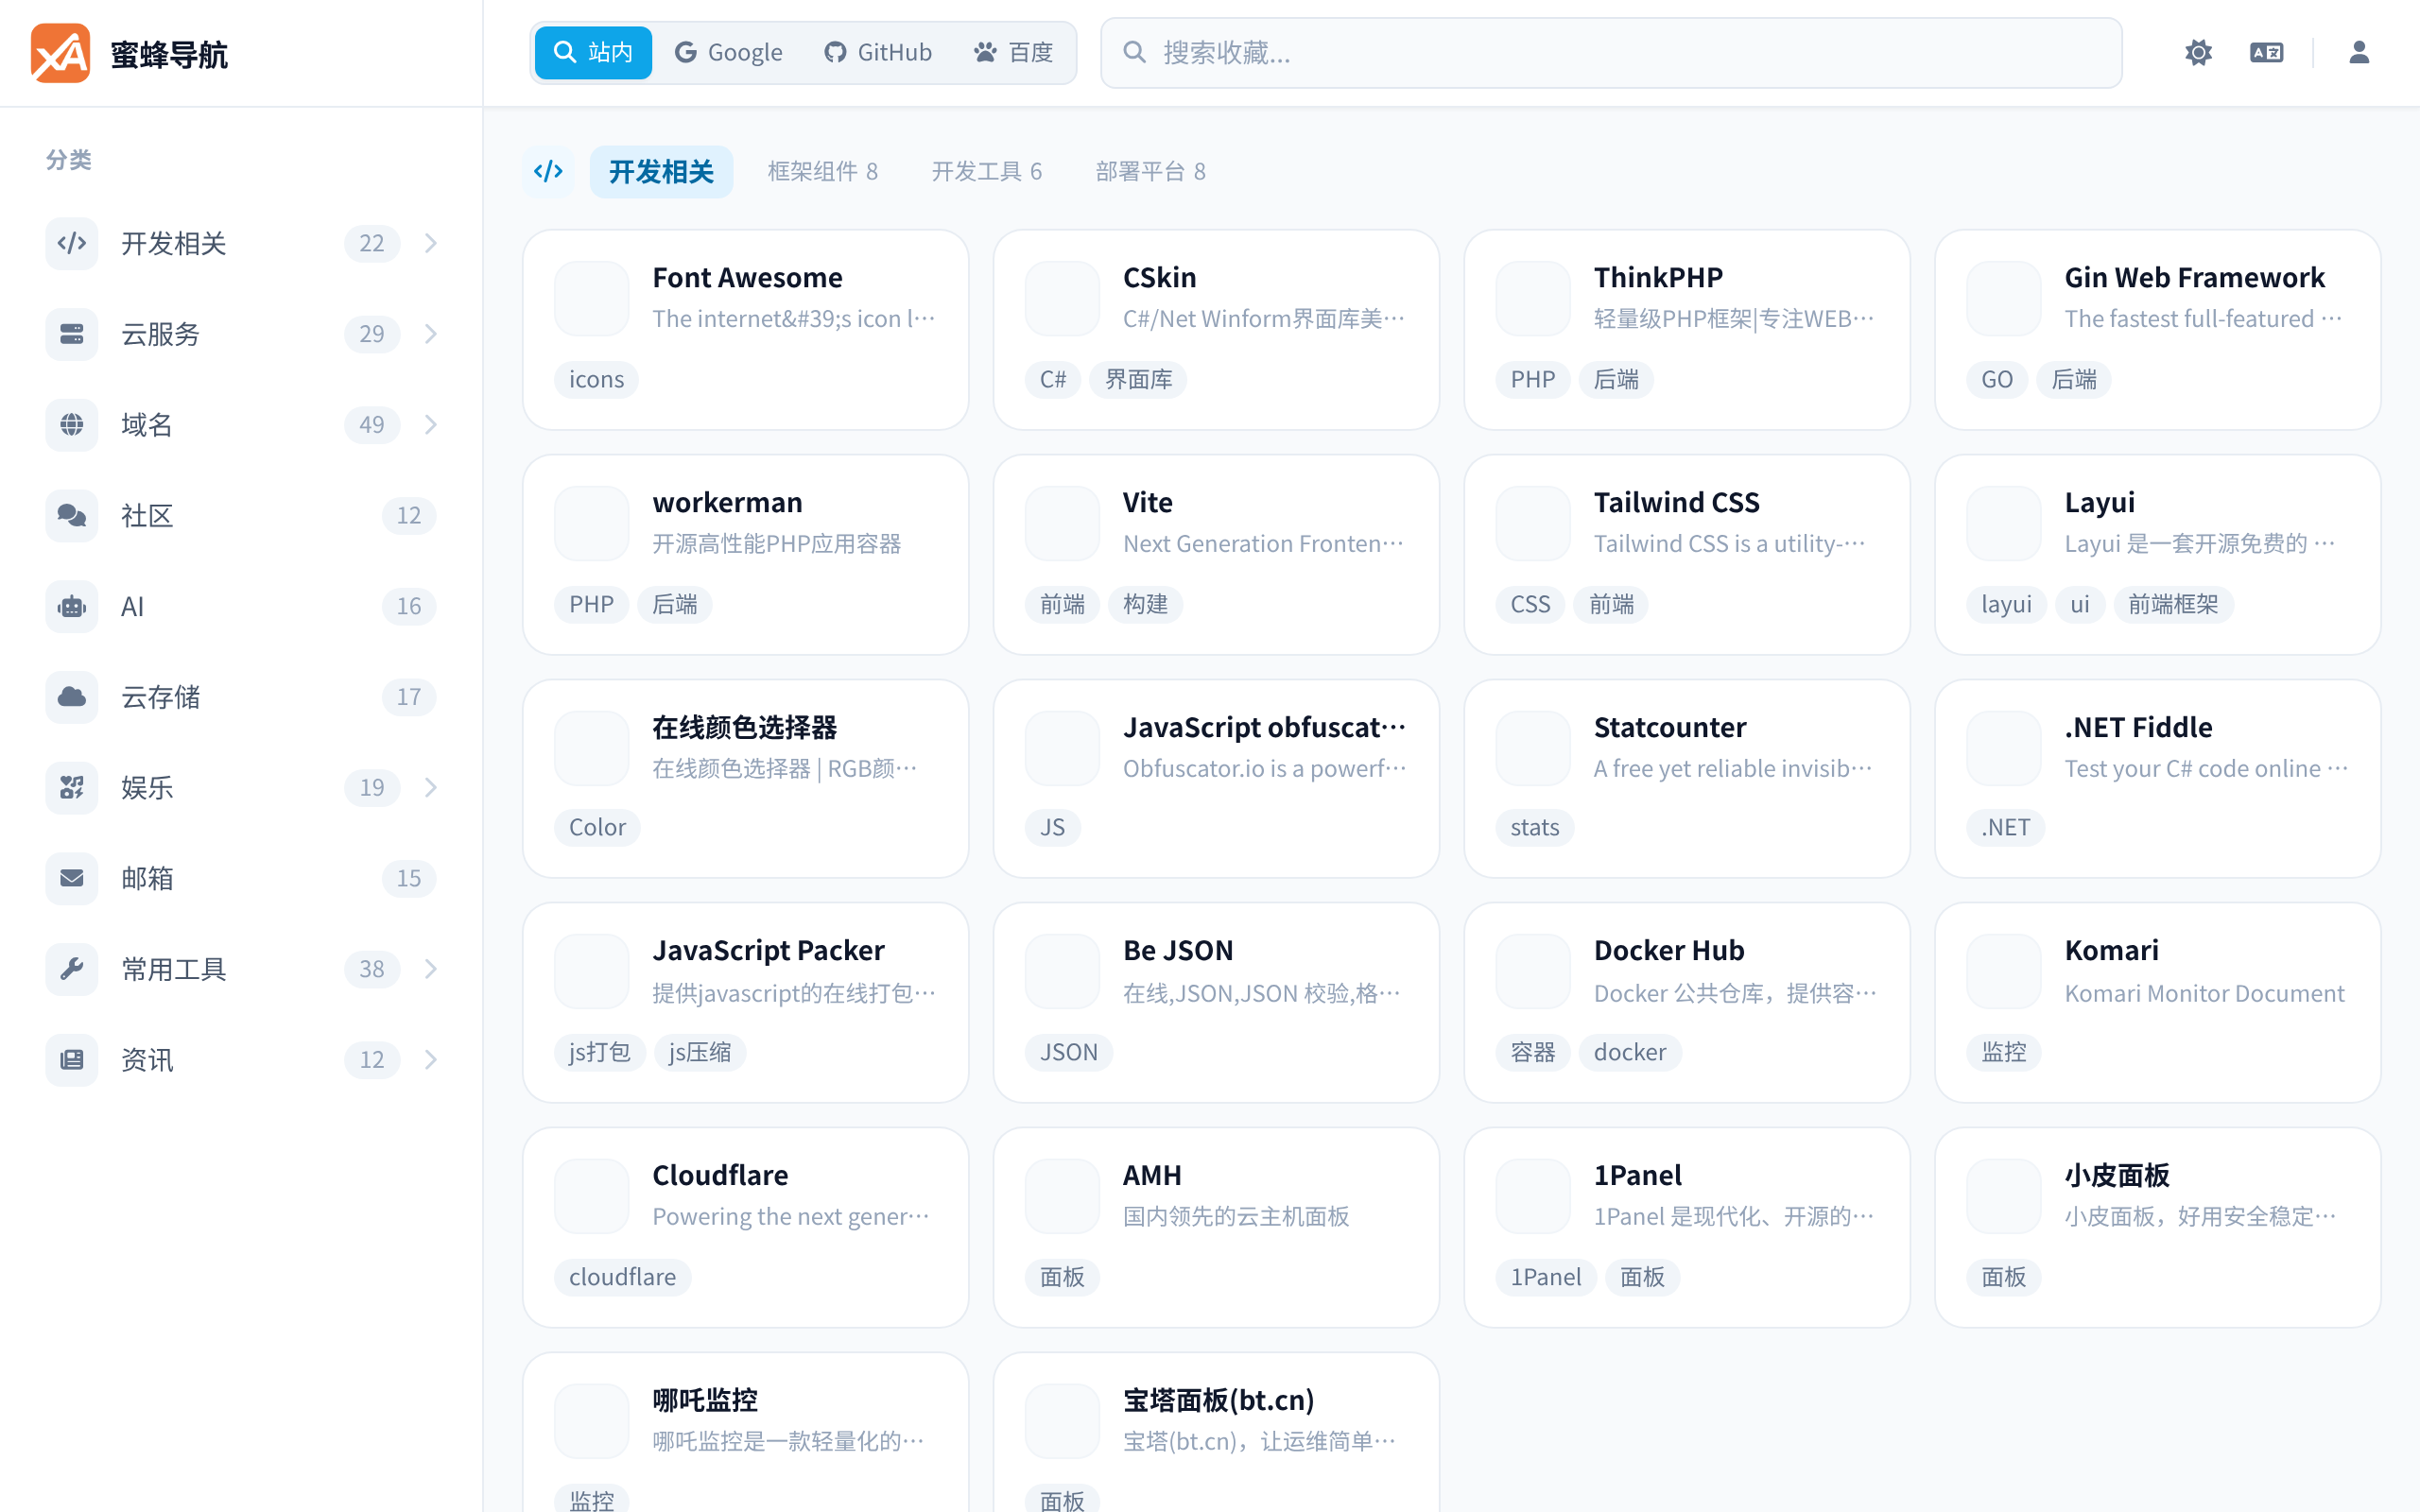This screenshot has height=1512, width=2420.
Task: Click the Vite site thumbnail
Action: pos(1062,523)
